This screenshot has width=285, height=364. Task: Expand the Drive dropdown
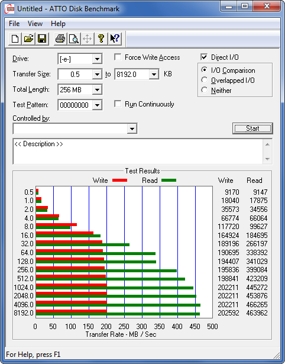coord(97,59)
